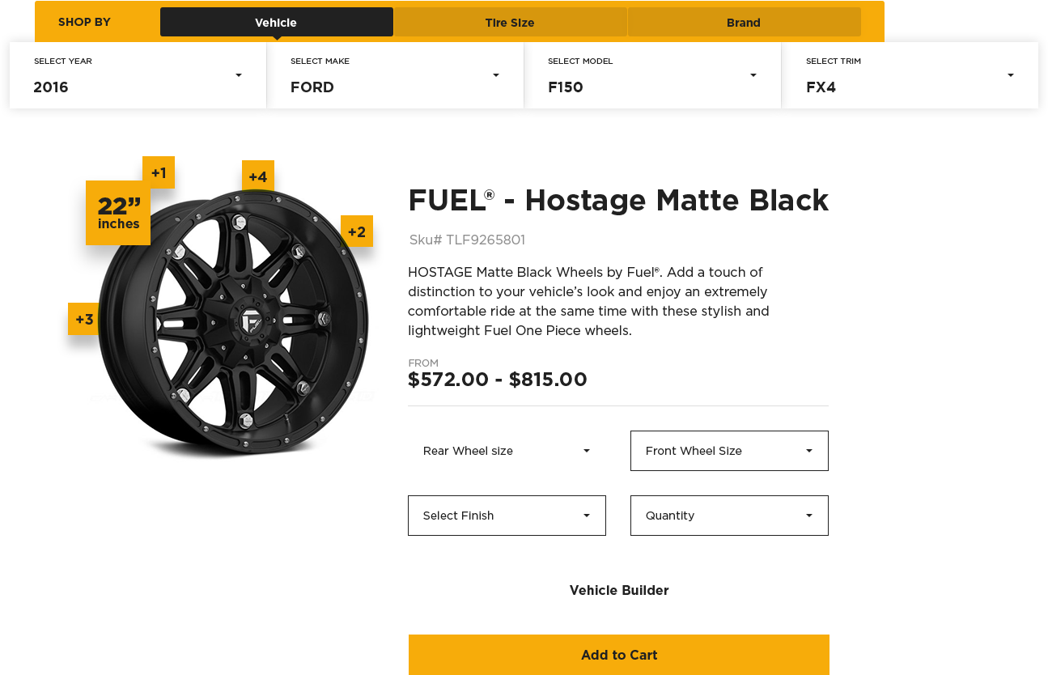This screenshot has width=1048, height=675.
Task: Click the +2 wheel size badge
Action: click(x=357, y=232)
